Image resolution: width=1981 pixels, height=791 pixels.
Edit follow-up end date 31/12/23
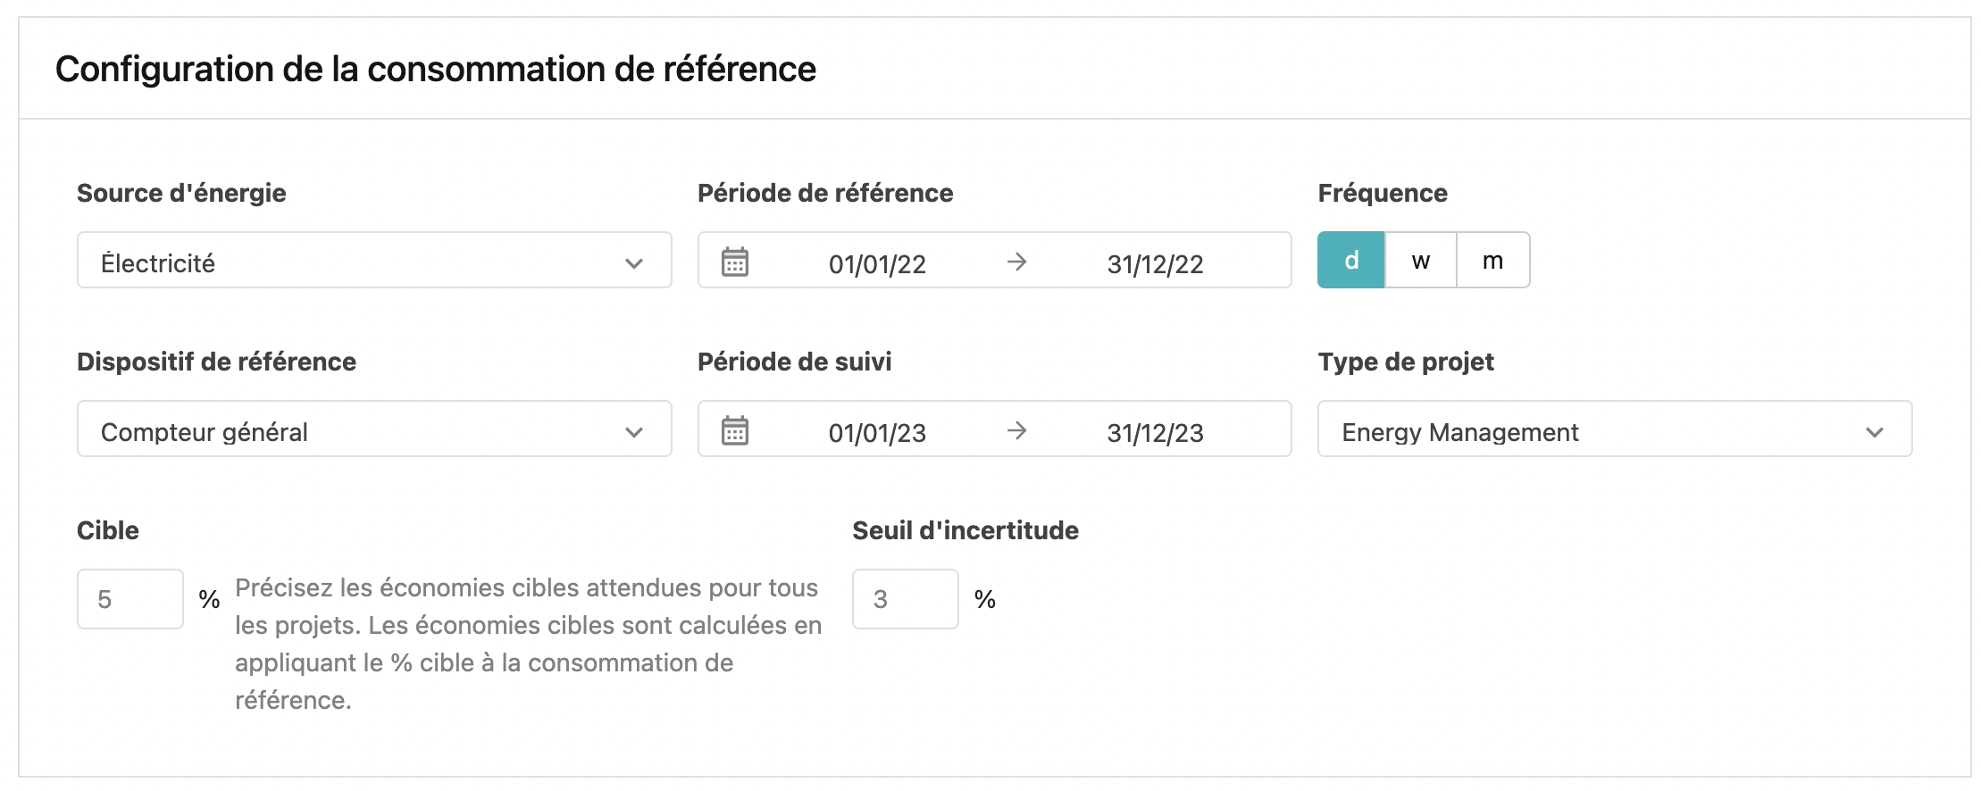[1156, 433]
